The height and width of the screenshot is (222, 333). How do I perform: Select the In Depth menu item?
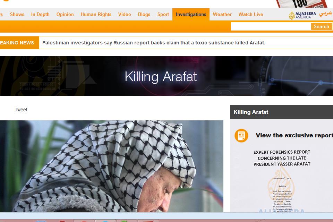(40, 15)
